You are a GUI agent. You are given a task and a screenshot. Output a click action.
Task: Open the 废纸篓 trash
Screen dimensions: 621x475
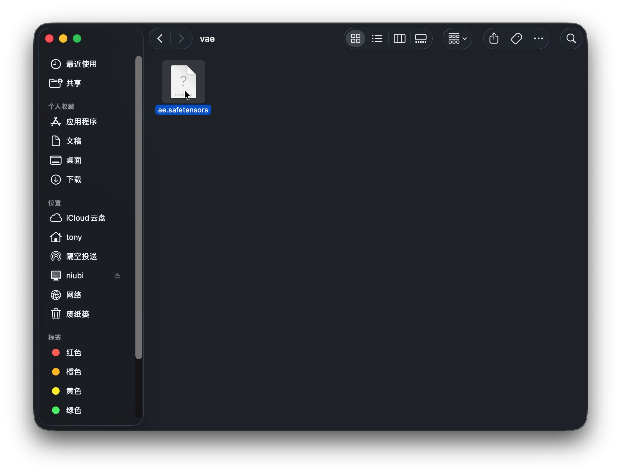(x=78, y=314)
